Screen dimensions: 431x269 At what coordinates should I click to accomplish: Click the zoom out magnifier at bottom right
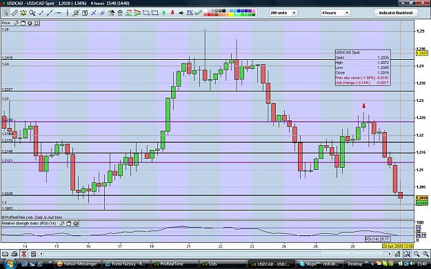pos(417,254)
